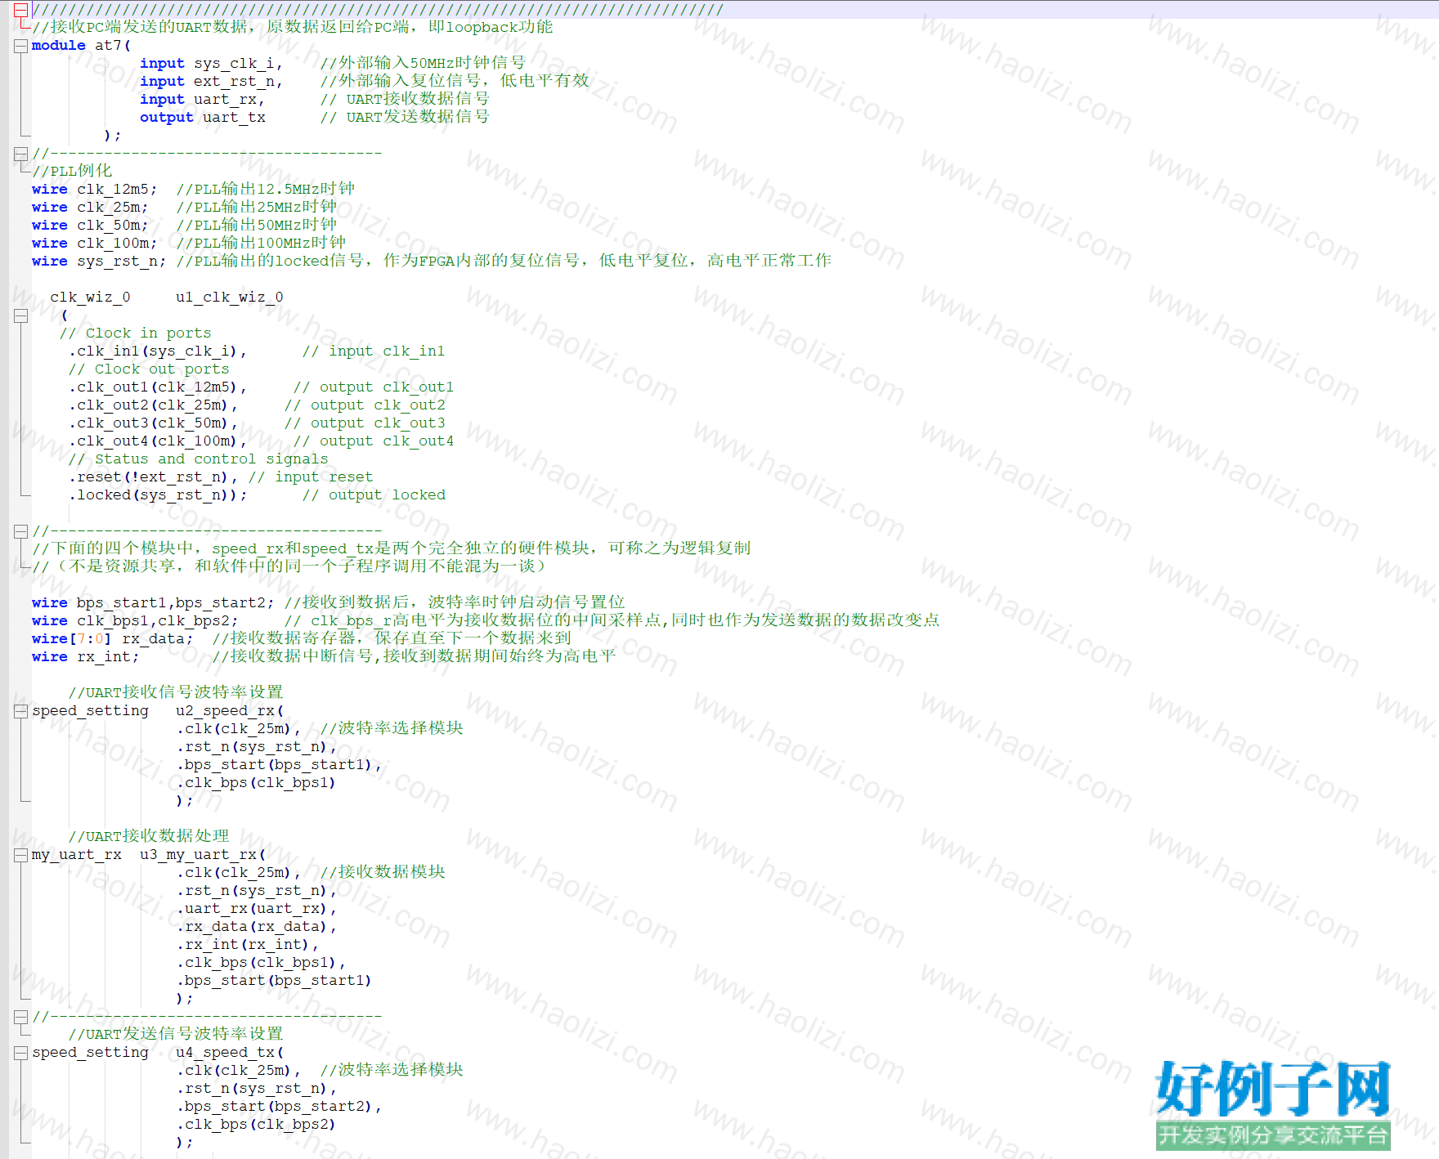Click the instance name 'u1_clk_wiz_0'
The height and width of the screenshot is (1159, 1439).
[229, 298]
